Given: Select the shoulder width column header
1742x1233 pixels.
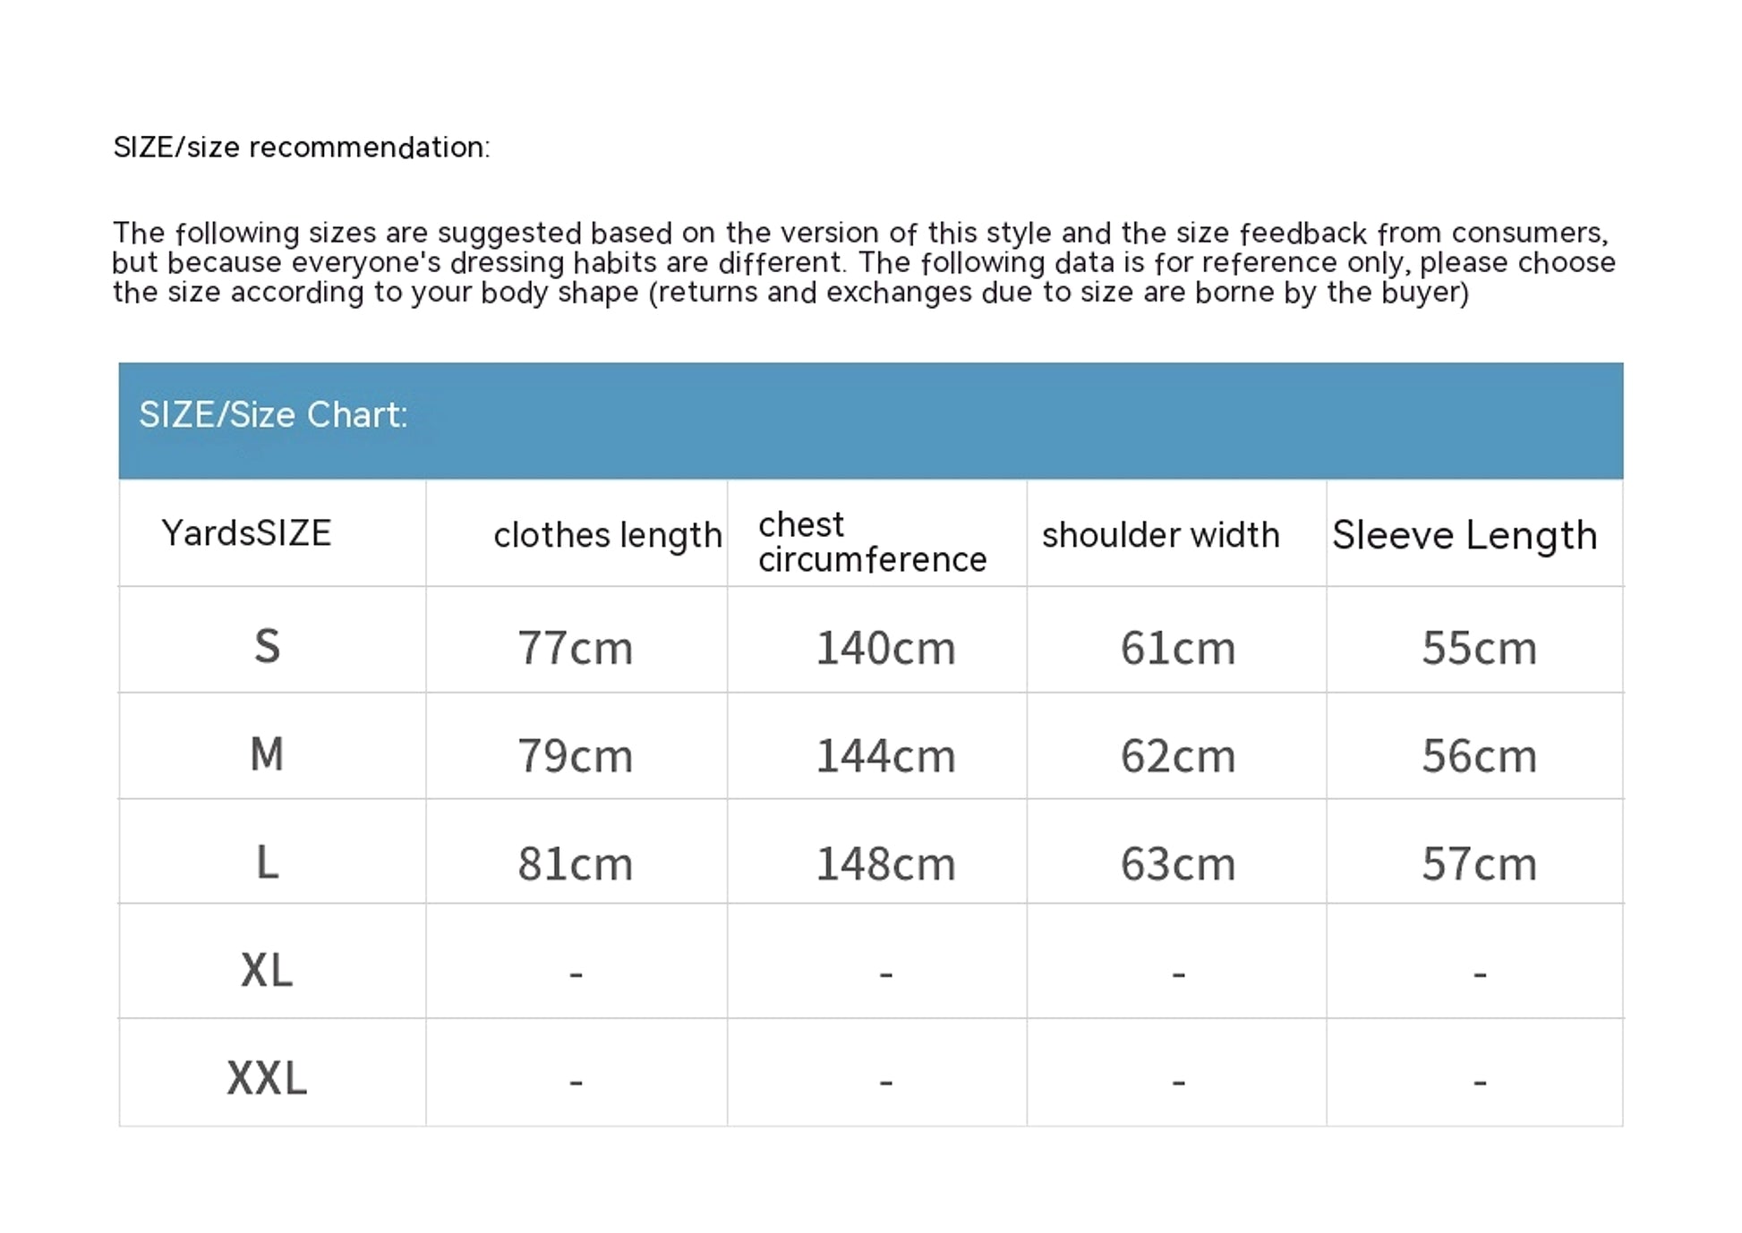Looking at the screenshot, I should [1161, 535].
